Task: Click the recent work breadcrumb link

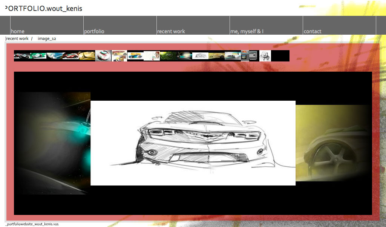Action: (x=17, y=38)
